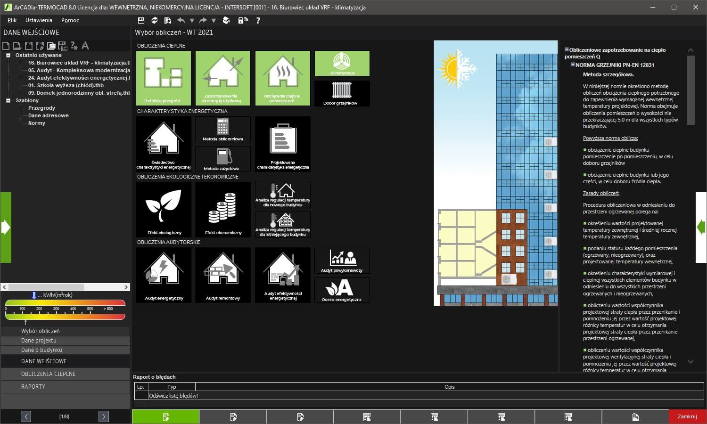Open recent file 05. Audyt - Kompleksowa modernizacja
Screen dimensions: 707x424
tap(79, 70)
